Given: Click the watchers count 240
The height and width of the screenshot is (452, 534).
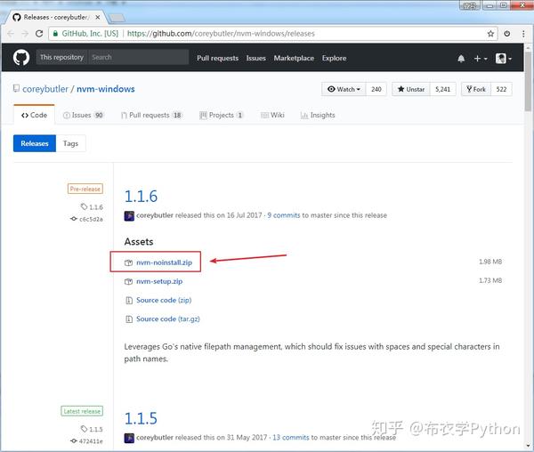Looking at the screenshot, I should click(376, 89).
